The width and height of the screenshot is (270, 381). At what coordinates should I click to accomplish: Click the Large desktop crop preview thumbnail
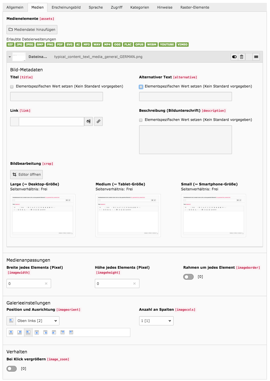click(42, 215)
